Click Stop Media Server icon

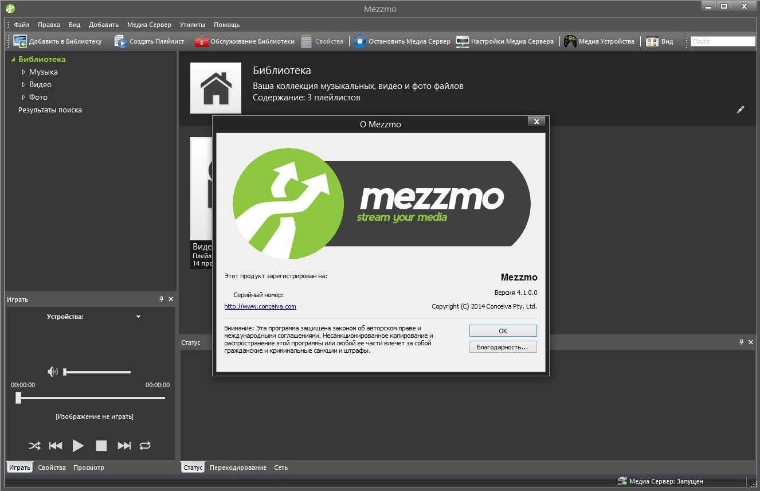(x=359, y=41)
